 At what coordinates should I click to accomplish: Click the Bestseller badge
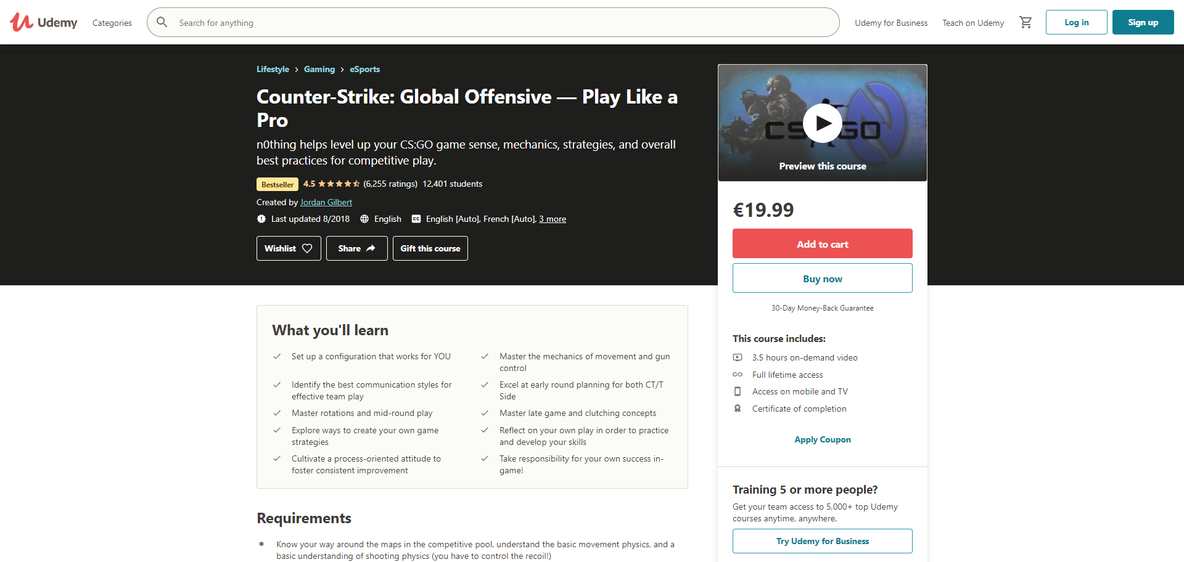coord(277,184)
